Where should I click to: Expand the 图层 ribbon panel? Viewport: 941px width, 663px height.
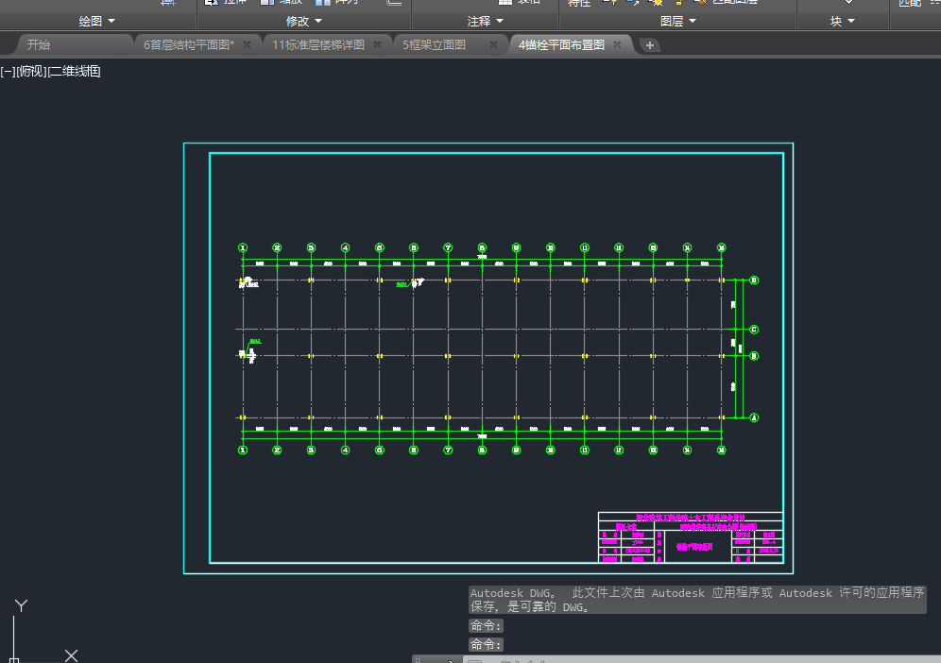tap(678, 21)
